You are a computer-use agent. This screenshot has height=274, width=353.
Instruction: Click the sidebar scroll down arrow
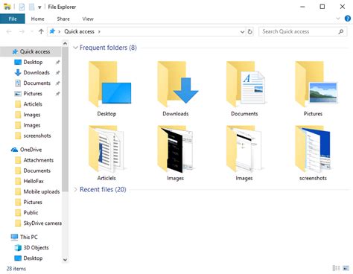(x=65, y=260)
